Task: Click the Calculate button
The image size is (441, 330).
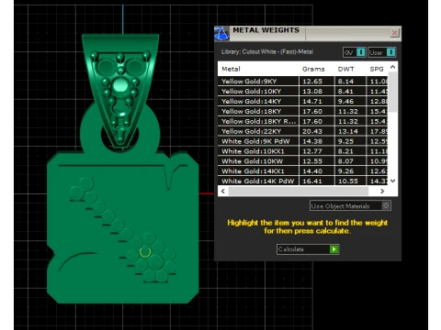Action: (x=308, y=249)
